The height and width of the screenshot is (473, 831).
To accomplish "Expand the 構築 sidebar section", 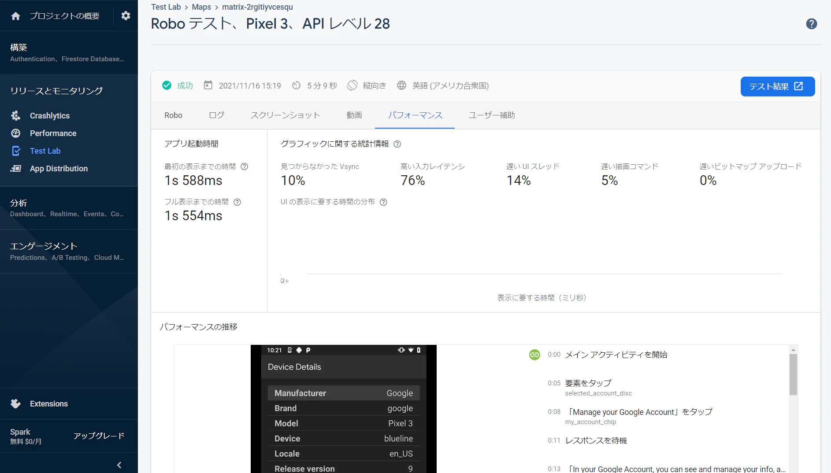I will click(69, 52).
